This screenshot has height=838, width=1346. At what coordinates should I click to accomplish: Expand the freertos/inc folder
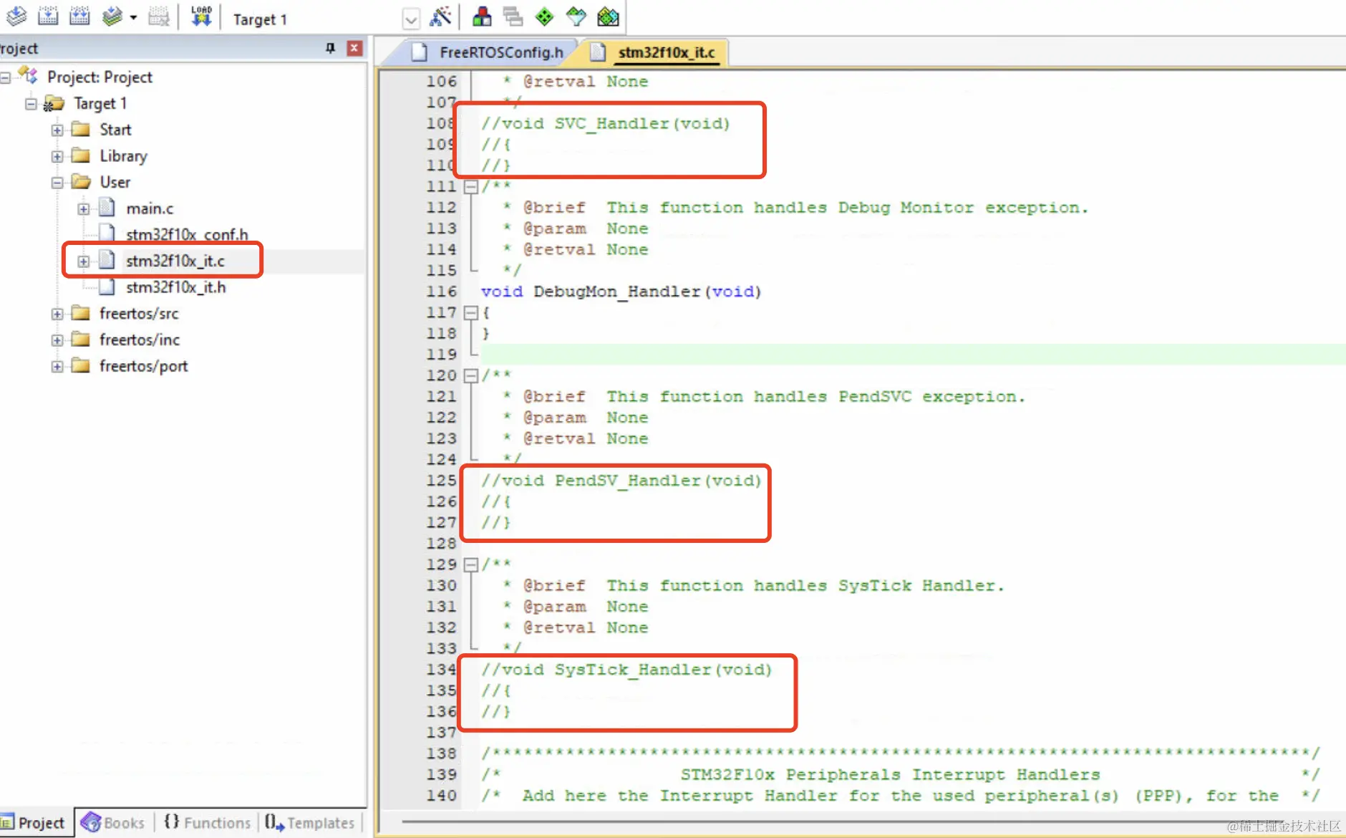tap(57, 340)
